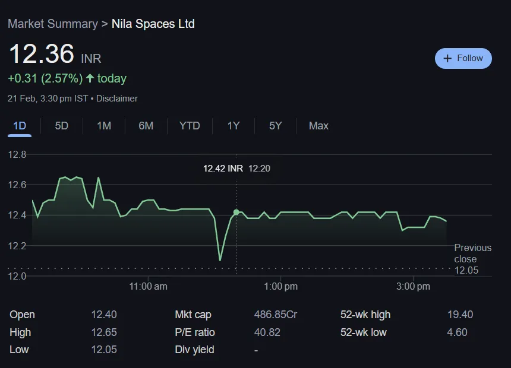Click the 12.6 y-axis label
Screen dimensions: 511x368
[x=17, y=185]
